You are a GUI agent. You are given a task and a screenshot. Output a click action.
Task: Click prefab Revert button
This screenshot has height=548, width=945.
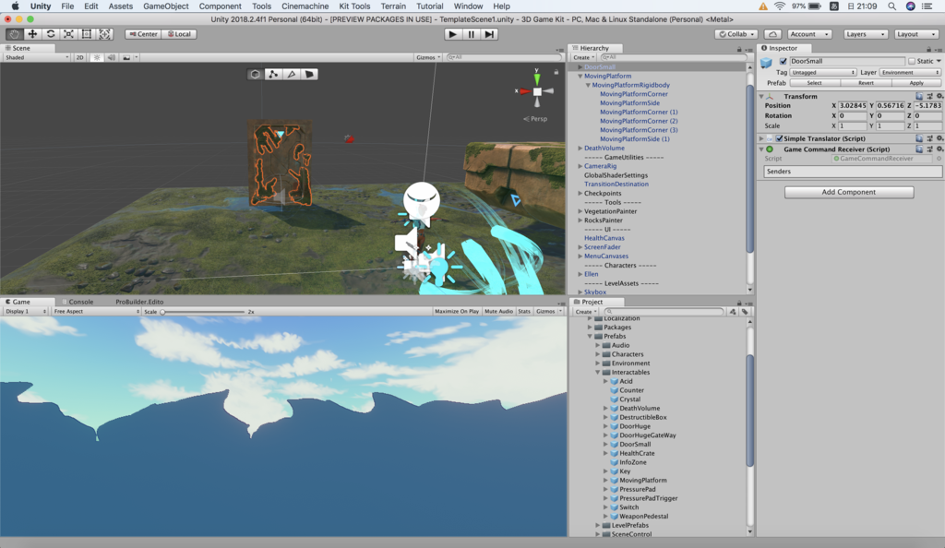(866, 83)
